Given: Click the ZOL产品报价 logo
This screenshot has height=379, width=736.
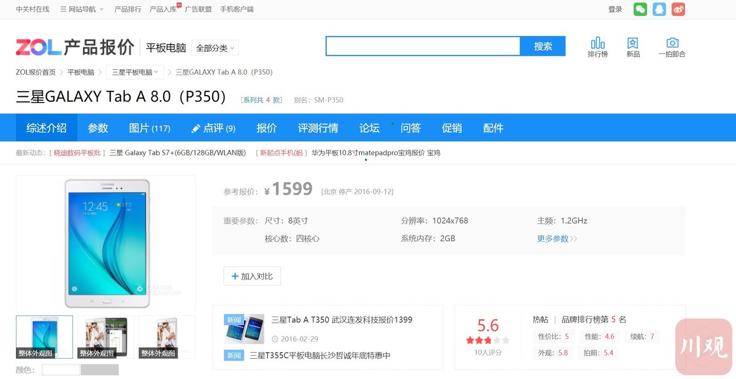Looking at the screenshot, I should (x=75, y=47).
